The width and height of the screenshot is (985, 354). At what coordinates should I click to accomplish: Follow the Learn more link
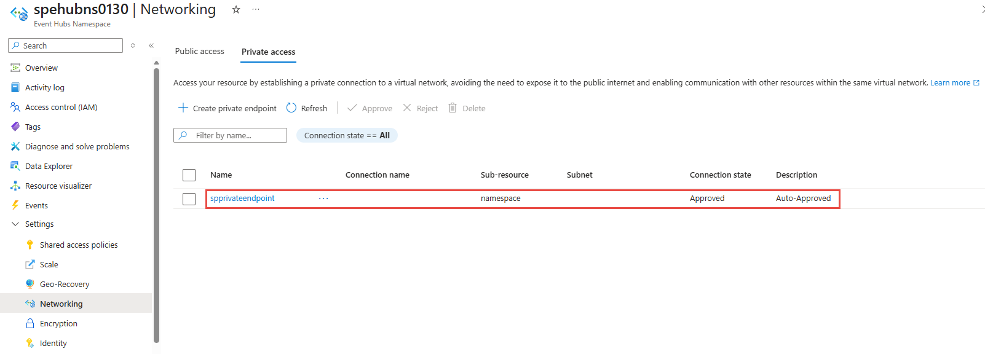point(950,82)
